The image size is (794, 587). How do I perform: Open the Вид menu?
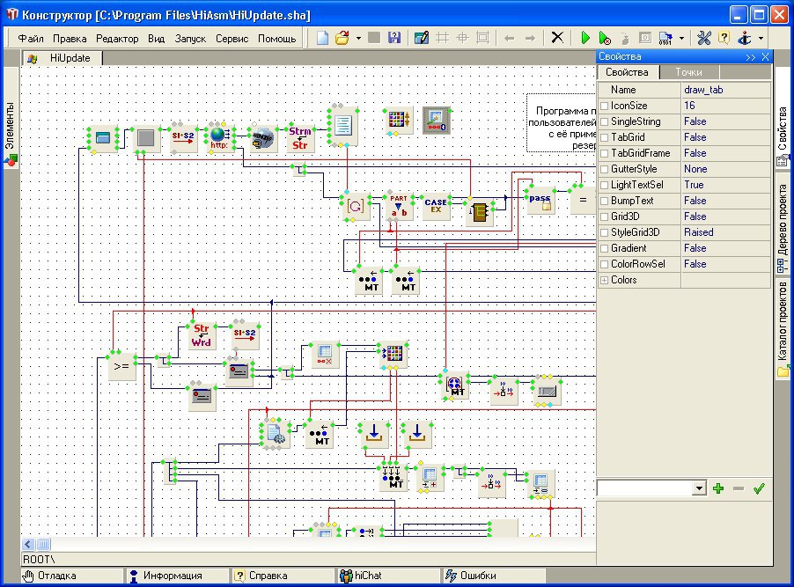coord(156,39)
